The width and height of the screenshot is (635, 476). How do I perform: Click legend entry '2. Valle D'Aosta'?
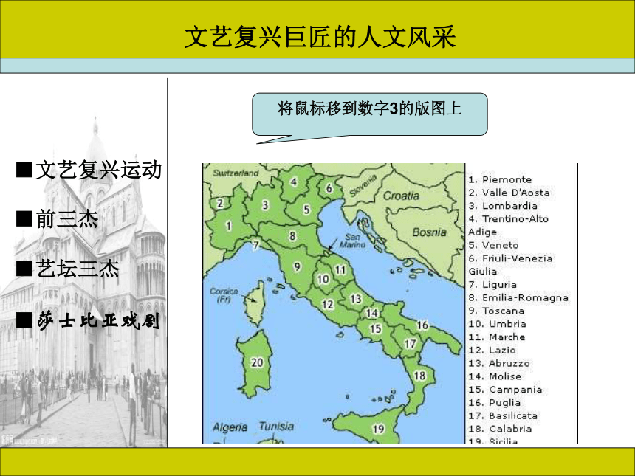pyautogui.click(x=509, y=193)
